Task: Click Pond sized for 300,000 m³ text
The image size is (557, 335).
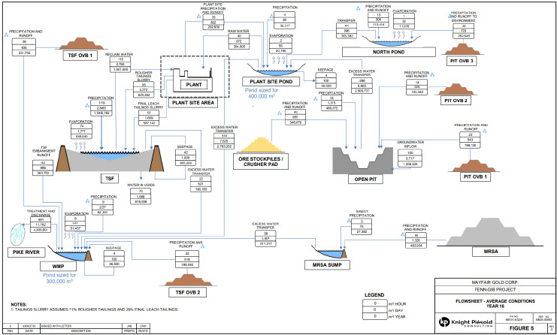Action: coord(59,278)
